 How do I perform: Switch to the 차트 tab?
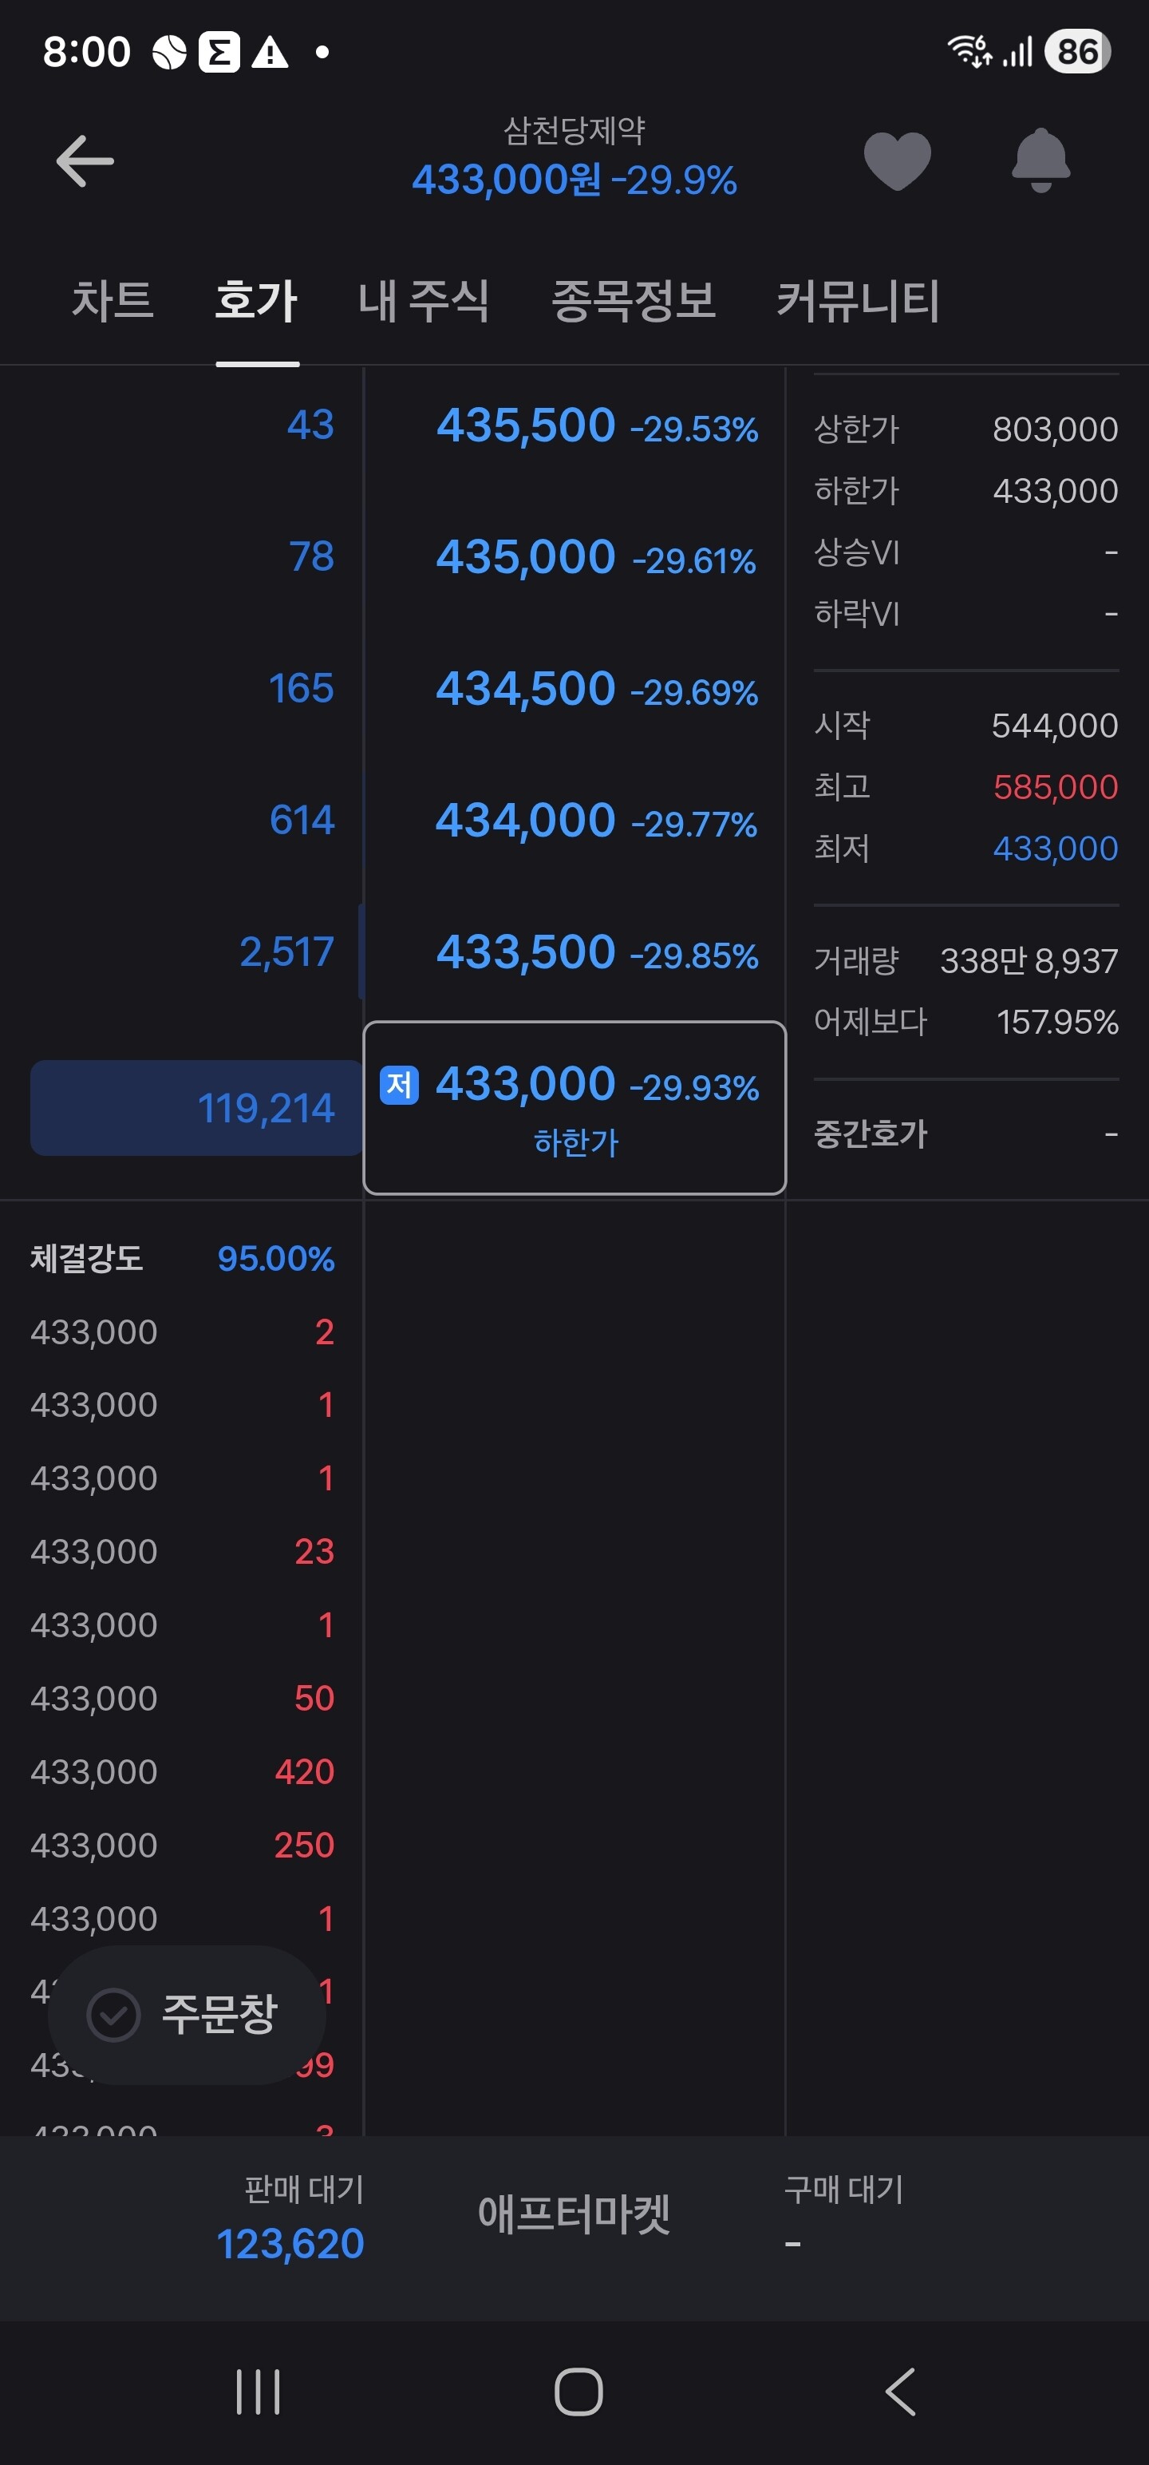point(113,300)
